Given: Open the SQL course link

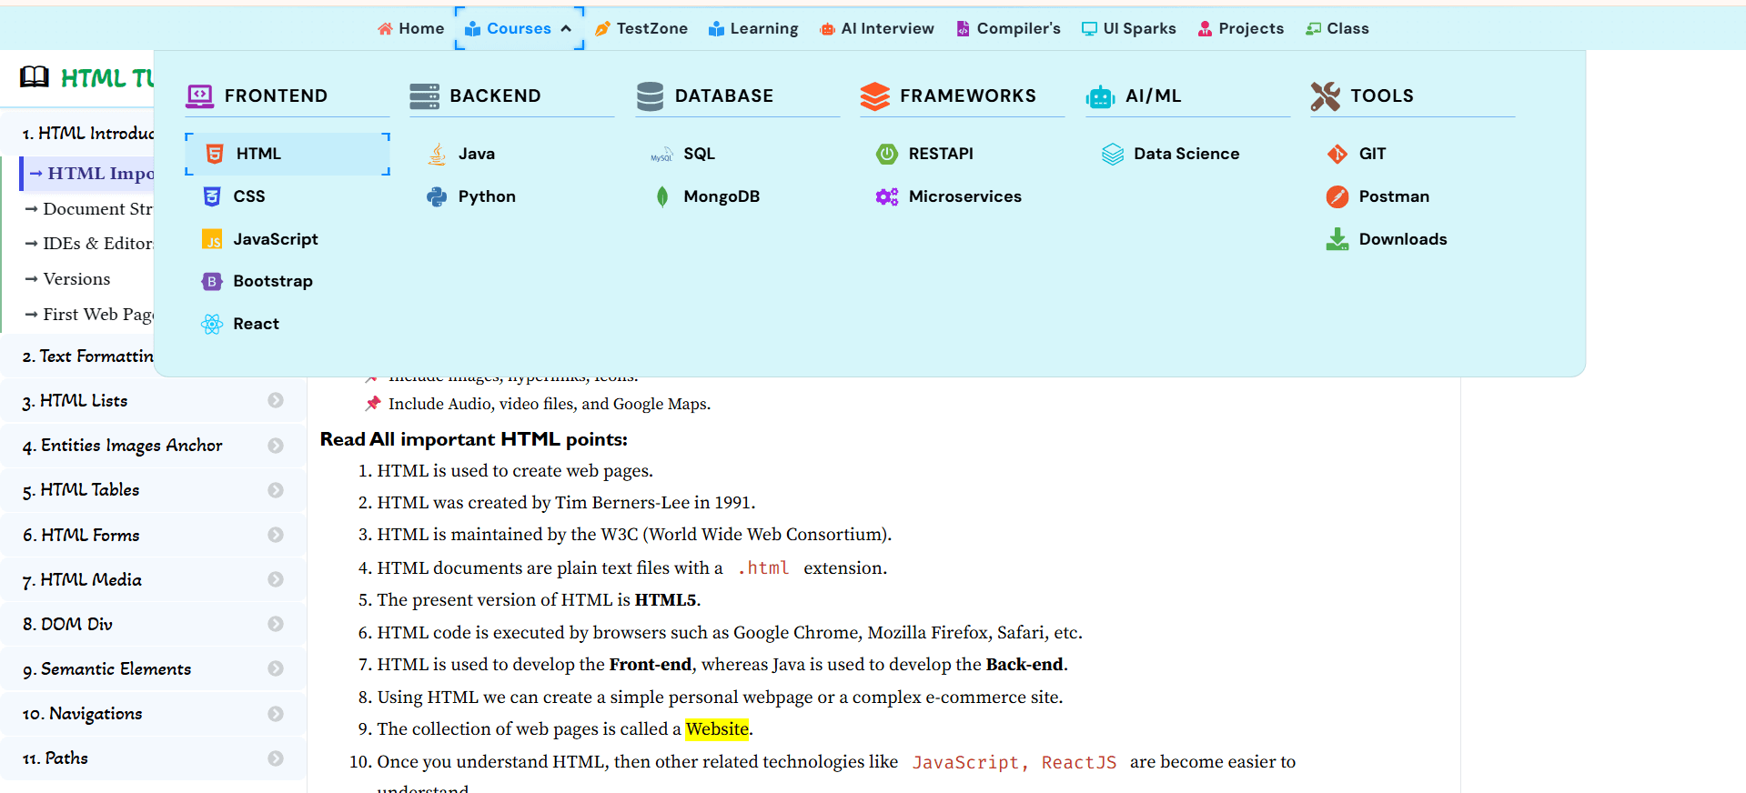Looking at the screenshot, I should pos(699,154).
